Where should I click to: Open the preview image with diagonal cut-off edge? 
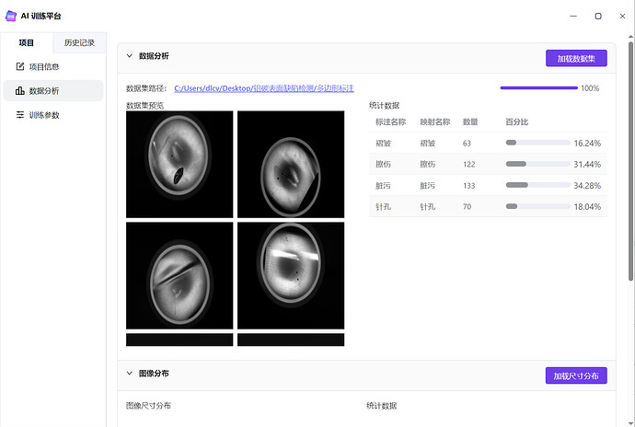click(291, 164)
